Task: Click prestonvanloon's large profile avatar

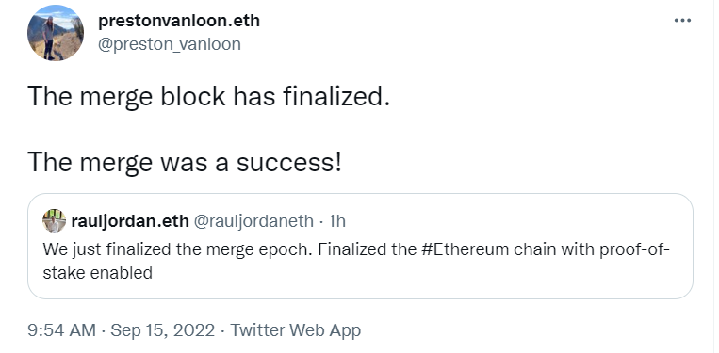Action: tap(56, 33)
